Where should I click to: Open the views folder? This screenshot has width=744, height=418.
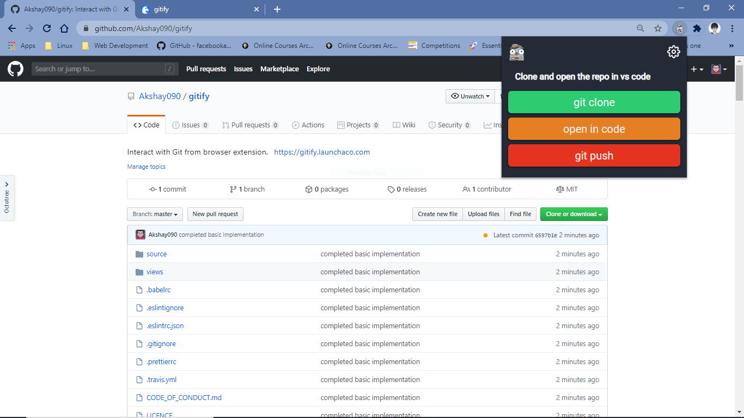(155, 272)
